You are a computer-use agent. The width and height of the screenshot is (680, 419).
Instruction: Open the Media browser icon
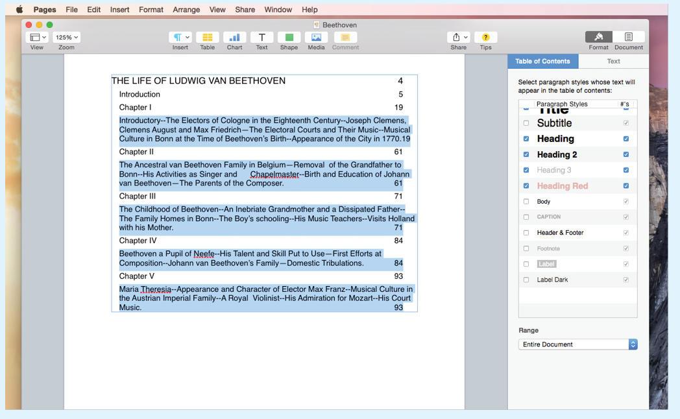pyautogui.click(x=316, y=37)
